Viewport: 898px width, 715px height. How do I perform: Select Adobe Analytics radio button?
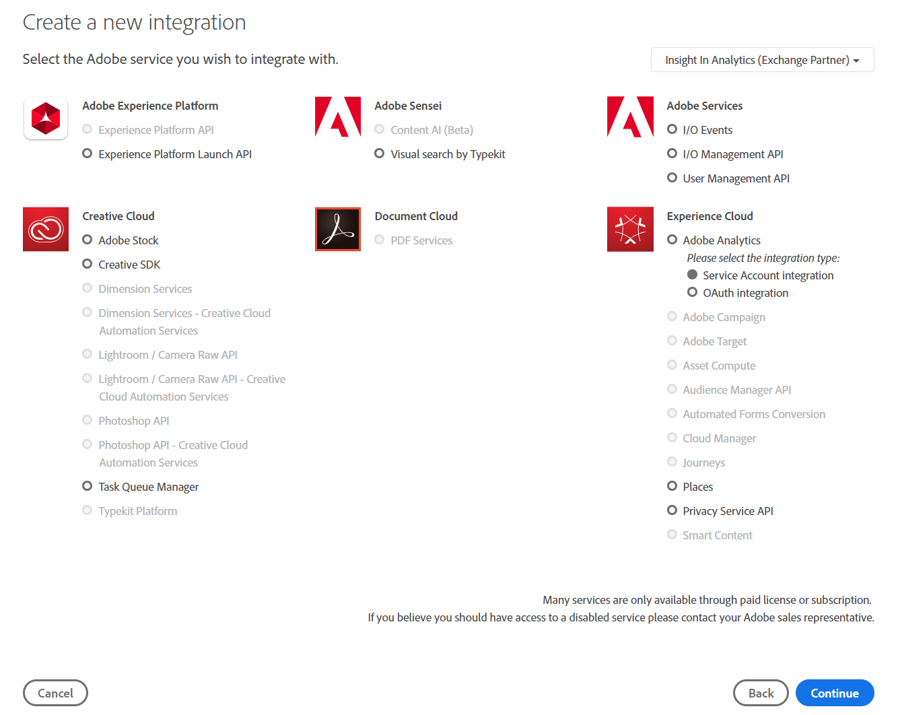pyautogui.click(x=672, y=240)
